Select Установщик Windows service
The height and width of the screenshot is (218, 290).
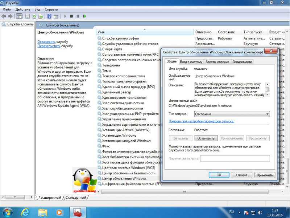point(119,135)
